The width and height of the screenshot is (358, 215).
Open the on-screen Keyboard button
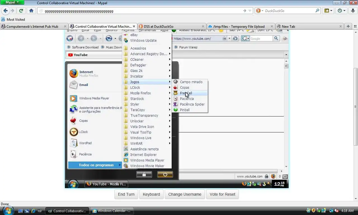click(x=151, y=194)
